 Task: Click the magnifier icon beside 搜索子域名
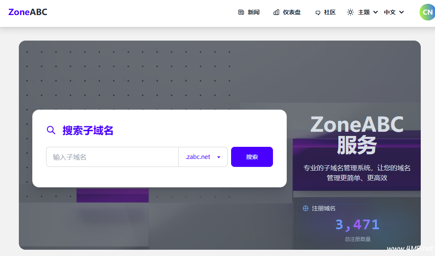[51, 130]
